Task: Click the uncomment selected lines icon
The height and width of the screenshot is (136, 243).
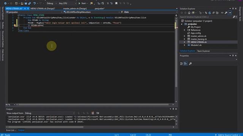Action: pos(111,3)
